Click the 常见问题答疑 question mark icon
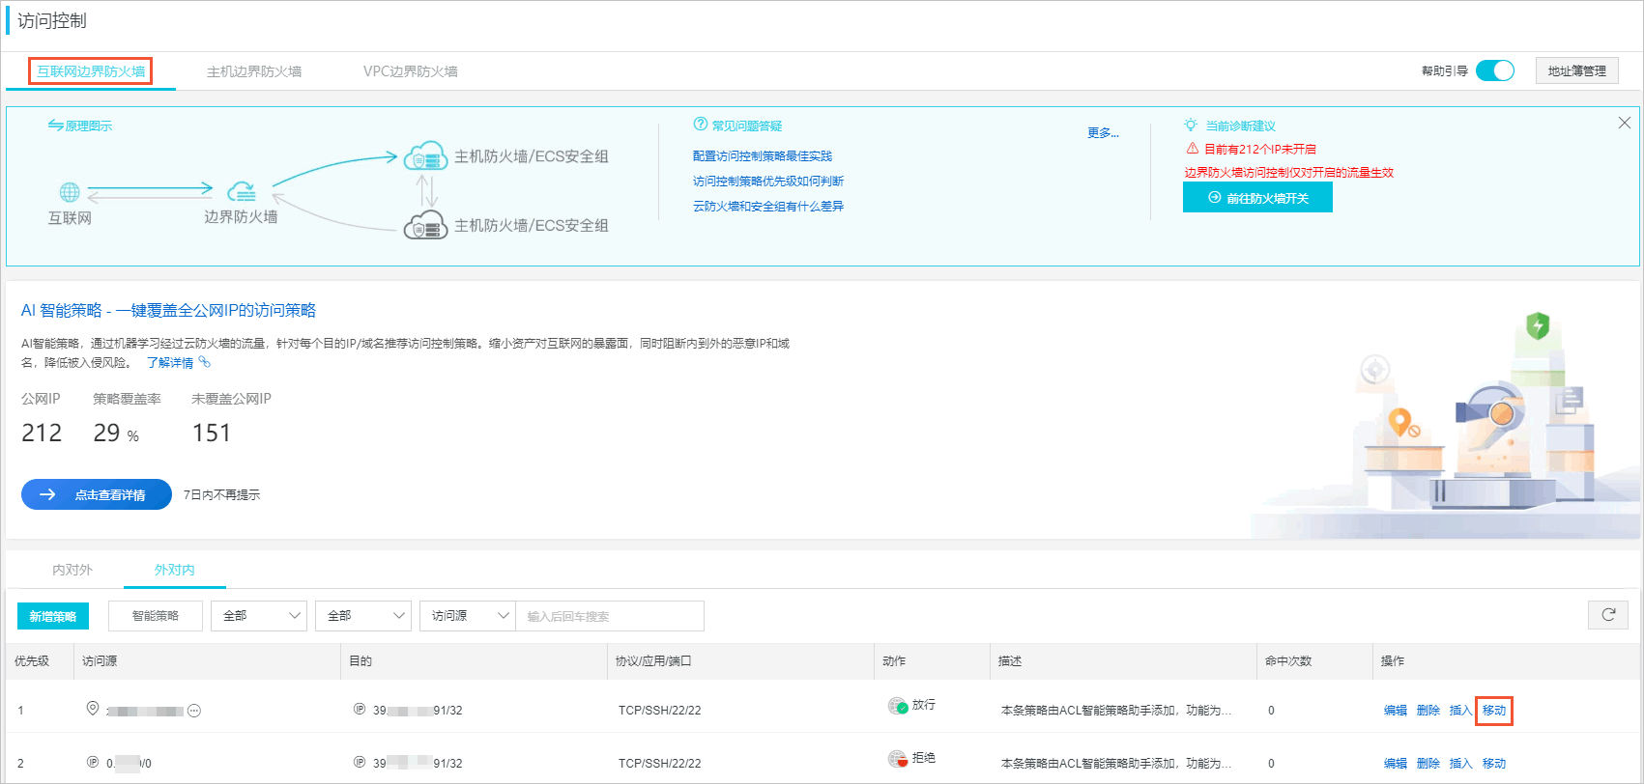1644x784 pixels. 701,125
